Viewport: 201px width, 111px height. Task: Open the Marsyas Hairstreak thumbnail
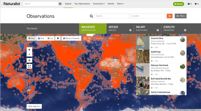point(143,70)
